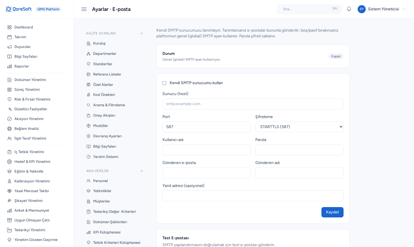Click the İç Tetkik clipboard icon
This screenshot has height=247, width=414.
[9, 152]
